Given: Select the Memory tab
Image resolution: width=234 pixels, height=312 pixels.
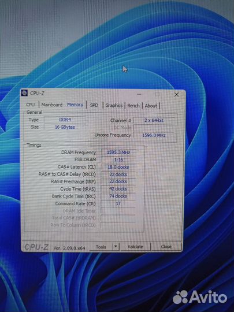Looking at the screenshot, I should click(75, 105).
